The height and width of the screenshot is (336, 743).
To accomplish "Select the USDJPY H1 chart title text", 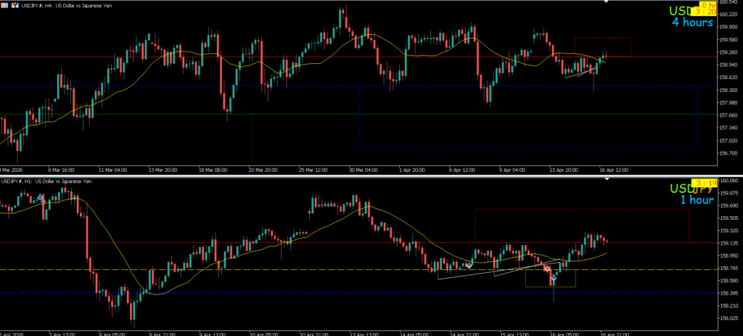I will coord(47,181).
